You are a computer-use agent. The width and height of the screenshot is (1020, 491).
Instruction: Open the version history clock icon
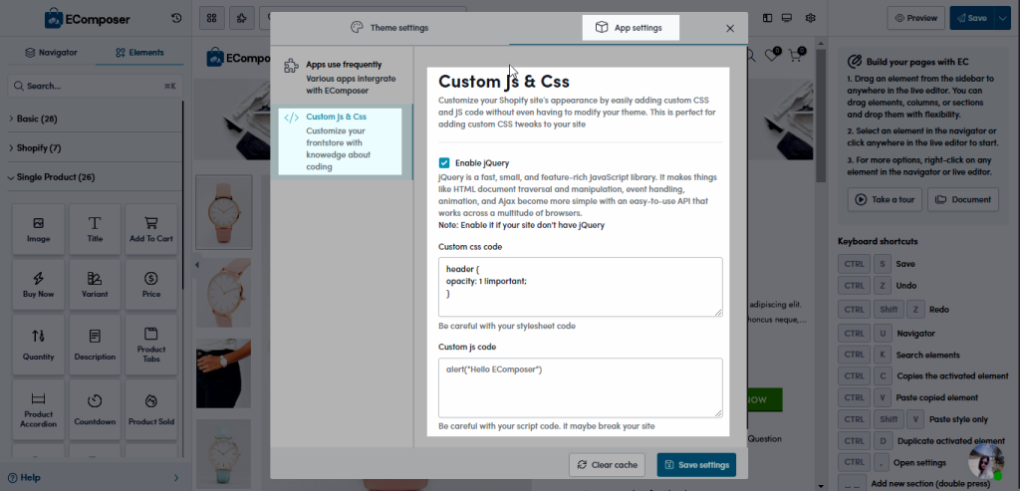pos(176,18)
